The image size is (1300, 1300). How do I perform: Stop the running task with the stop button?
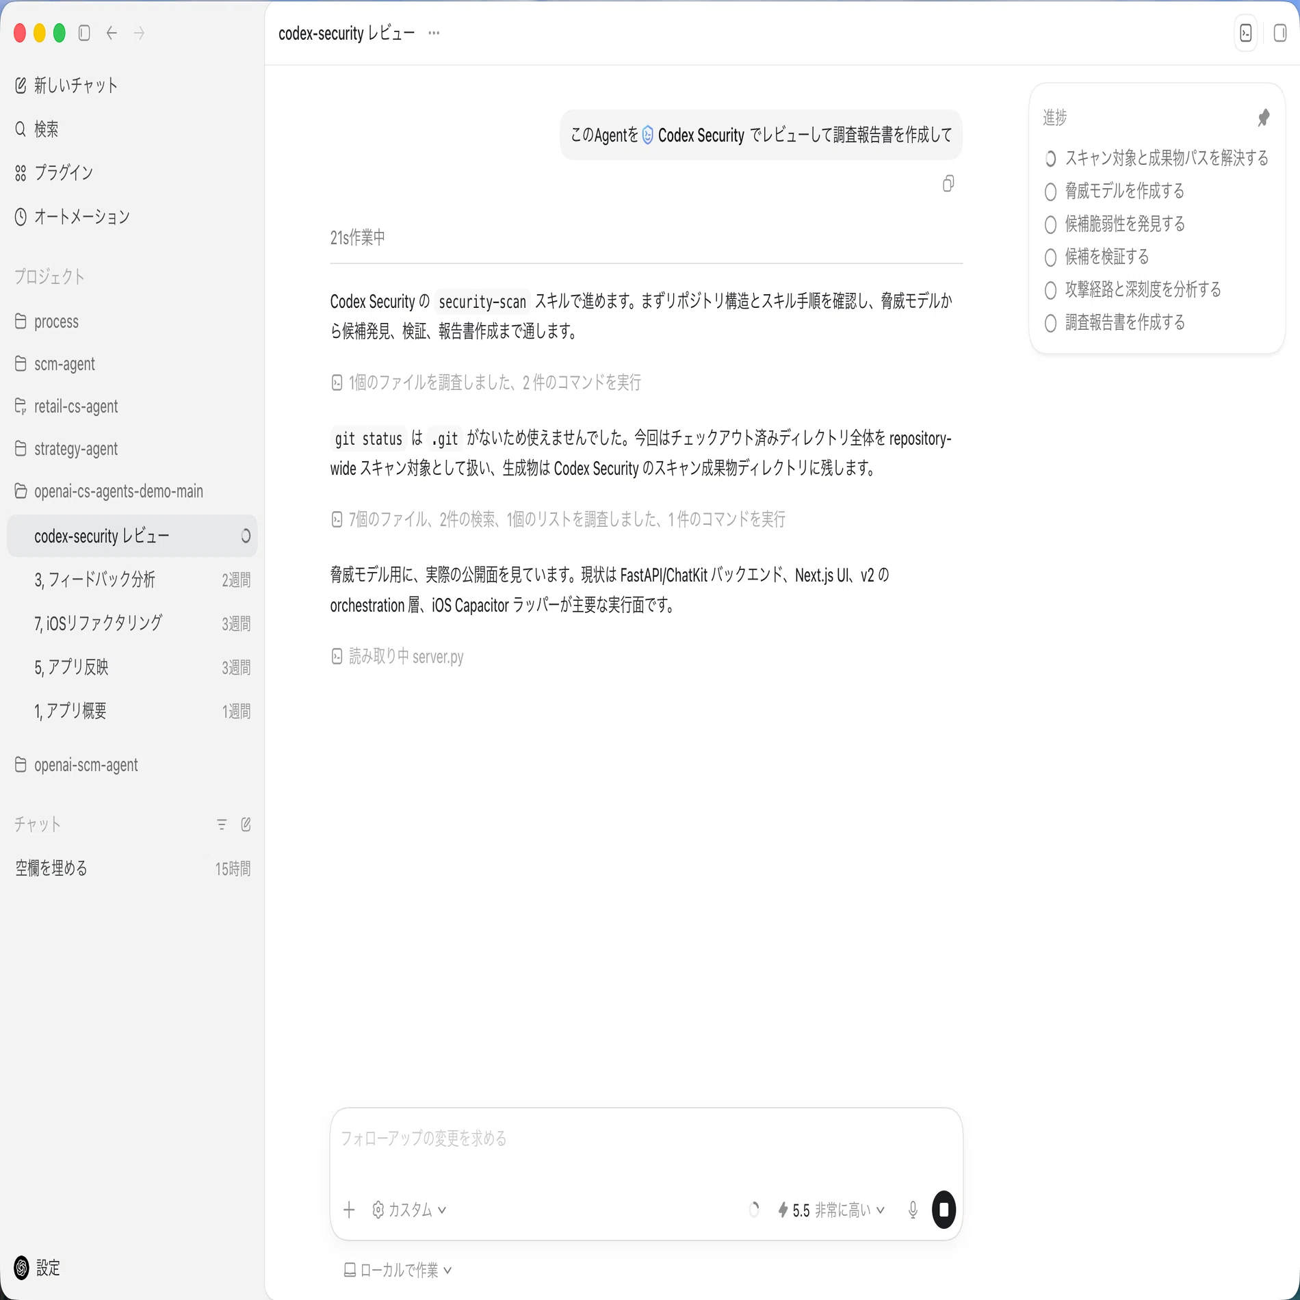(944, 1210)
